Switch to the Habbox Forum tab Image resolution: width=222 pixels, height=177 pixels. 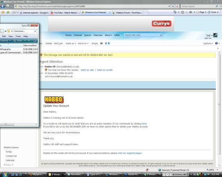tap(128, 12)
